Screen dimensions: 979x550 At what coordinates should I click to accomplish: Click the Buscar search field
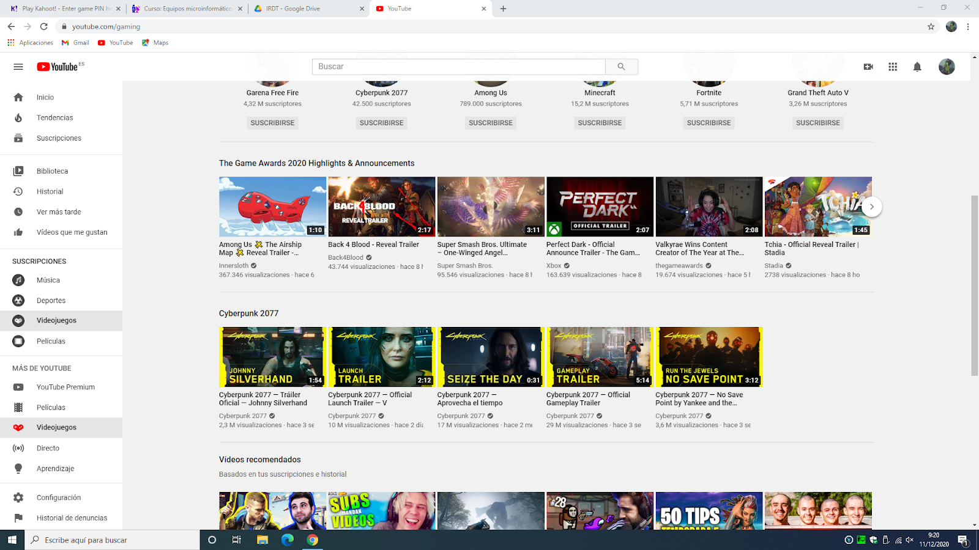(459, 67)
